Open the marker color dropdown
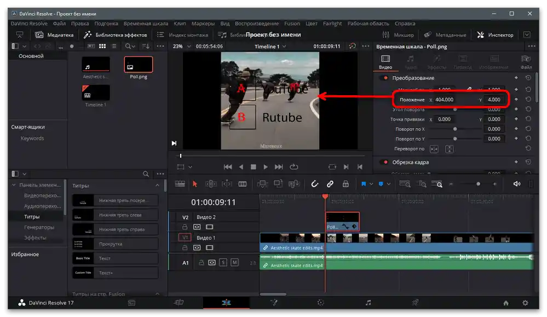 pos(389,184)
